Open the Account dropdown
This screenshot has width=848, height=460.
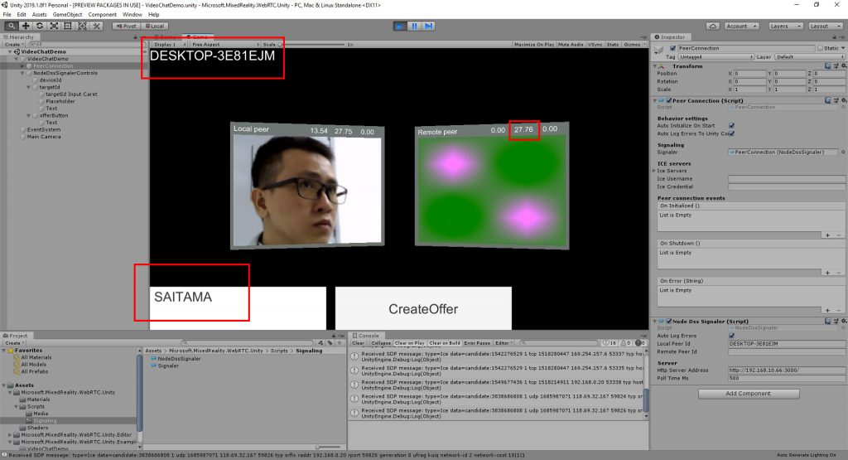point(741,26)
